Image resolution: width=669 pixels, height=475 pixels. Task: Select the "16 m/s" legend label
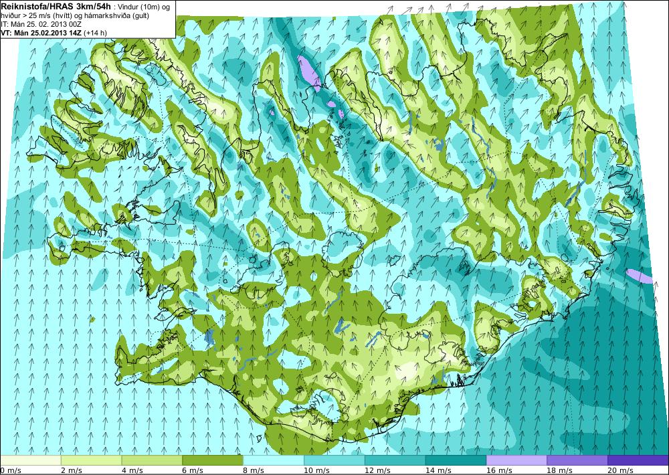tap(499, 470)
